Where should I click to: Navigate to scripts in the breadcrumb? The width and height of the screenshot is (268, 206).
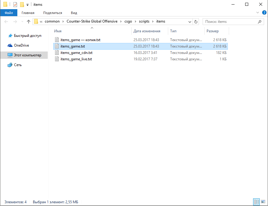[x=144, y=21]
